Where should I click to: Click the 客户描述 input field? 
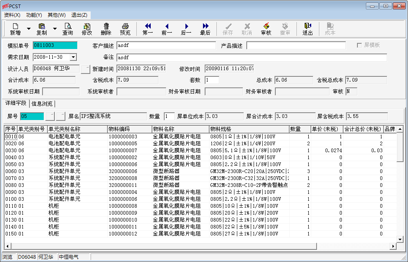point(166,46)
